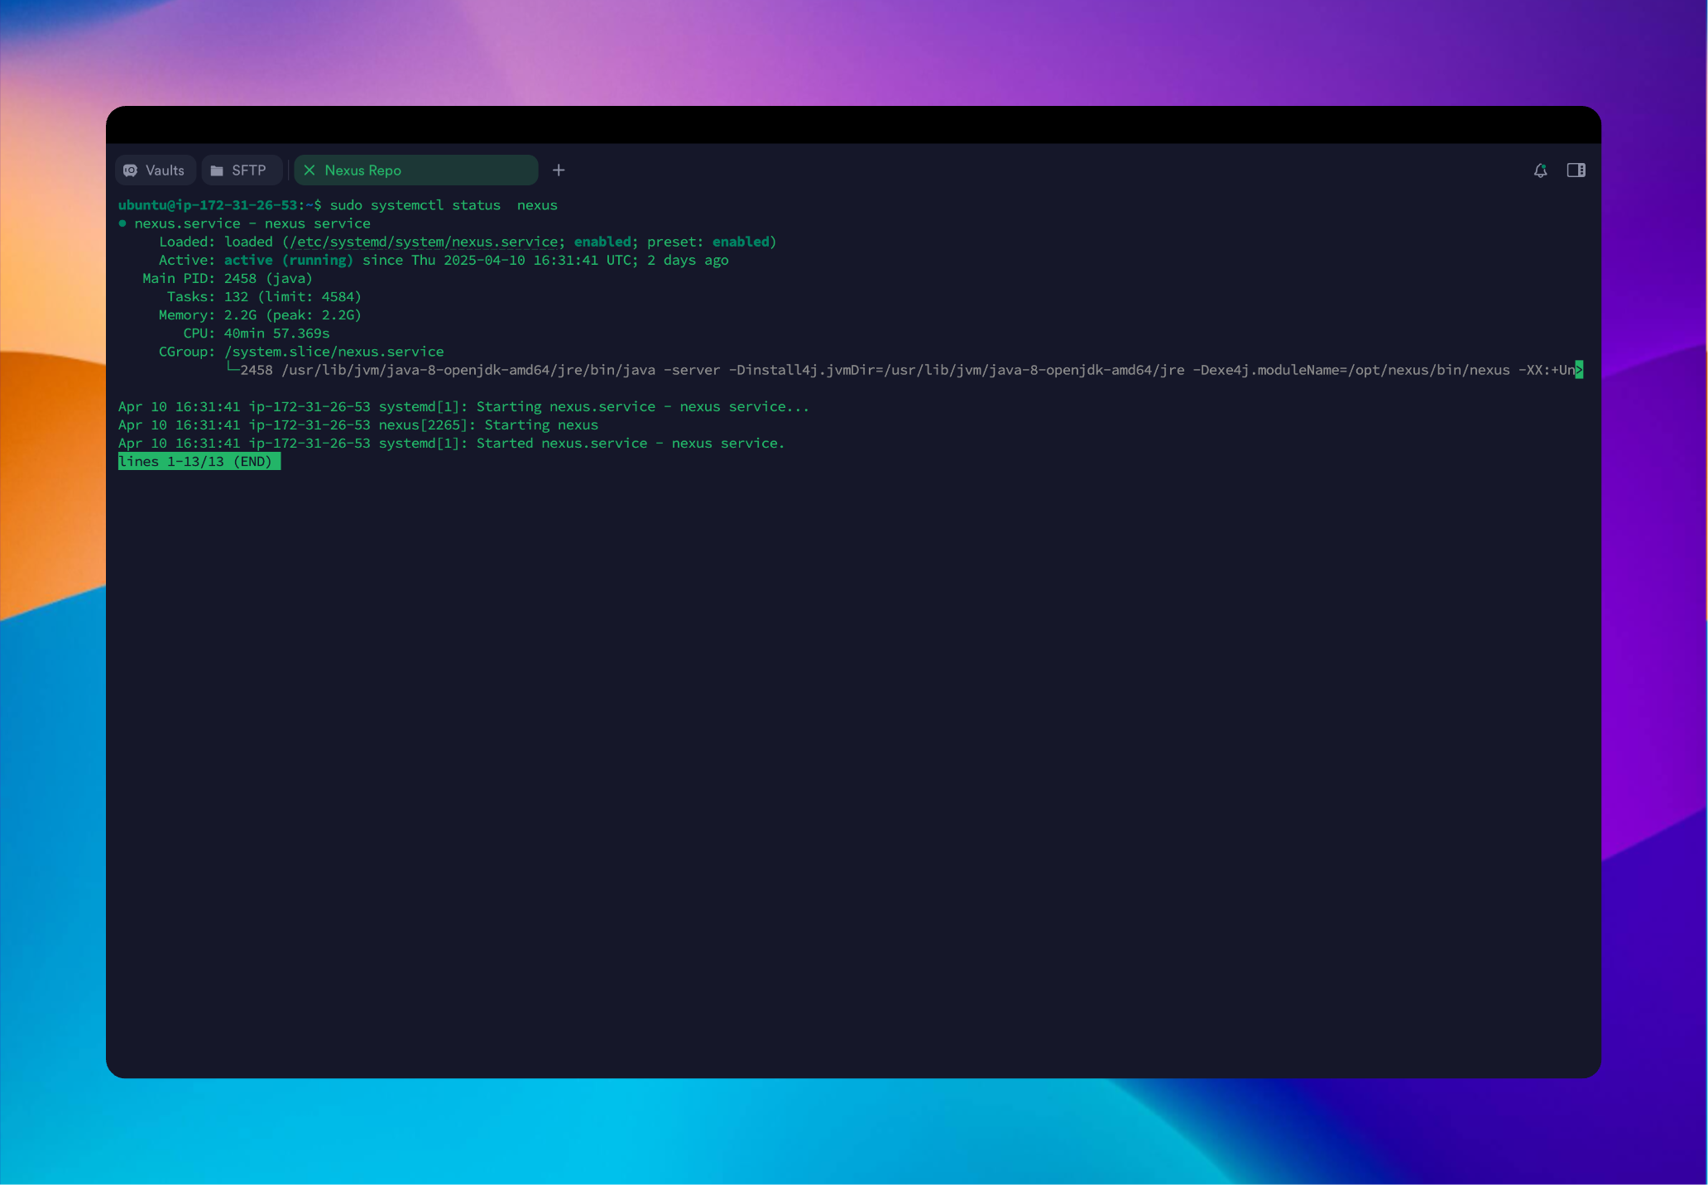Click the 'since Thu 2025-04-10 16:31:41 UTC' timestamp
The image size is (1708, 1185).
click(498, 260)
